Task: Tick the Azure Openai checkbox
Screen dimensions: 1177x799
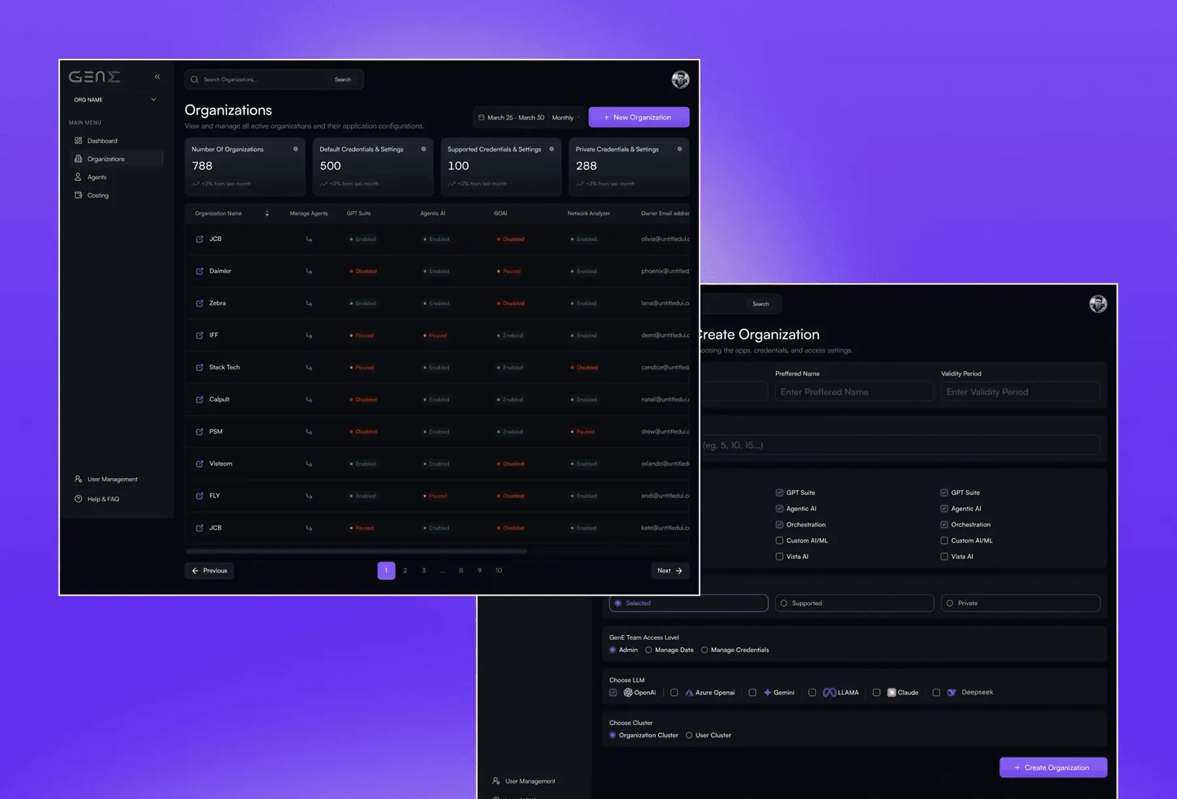Action: coord(674,692)
